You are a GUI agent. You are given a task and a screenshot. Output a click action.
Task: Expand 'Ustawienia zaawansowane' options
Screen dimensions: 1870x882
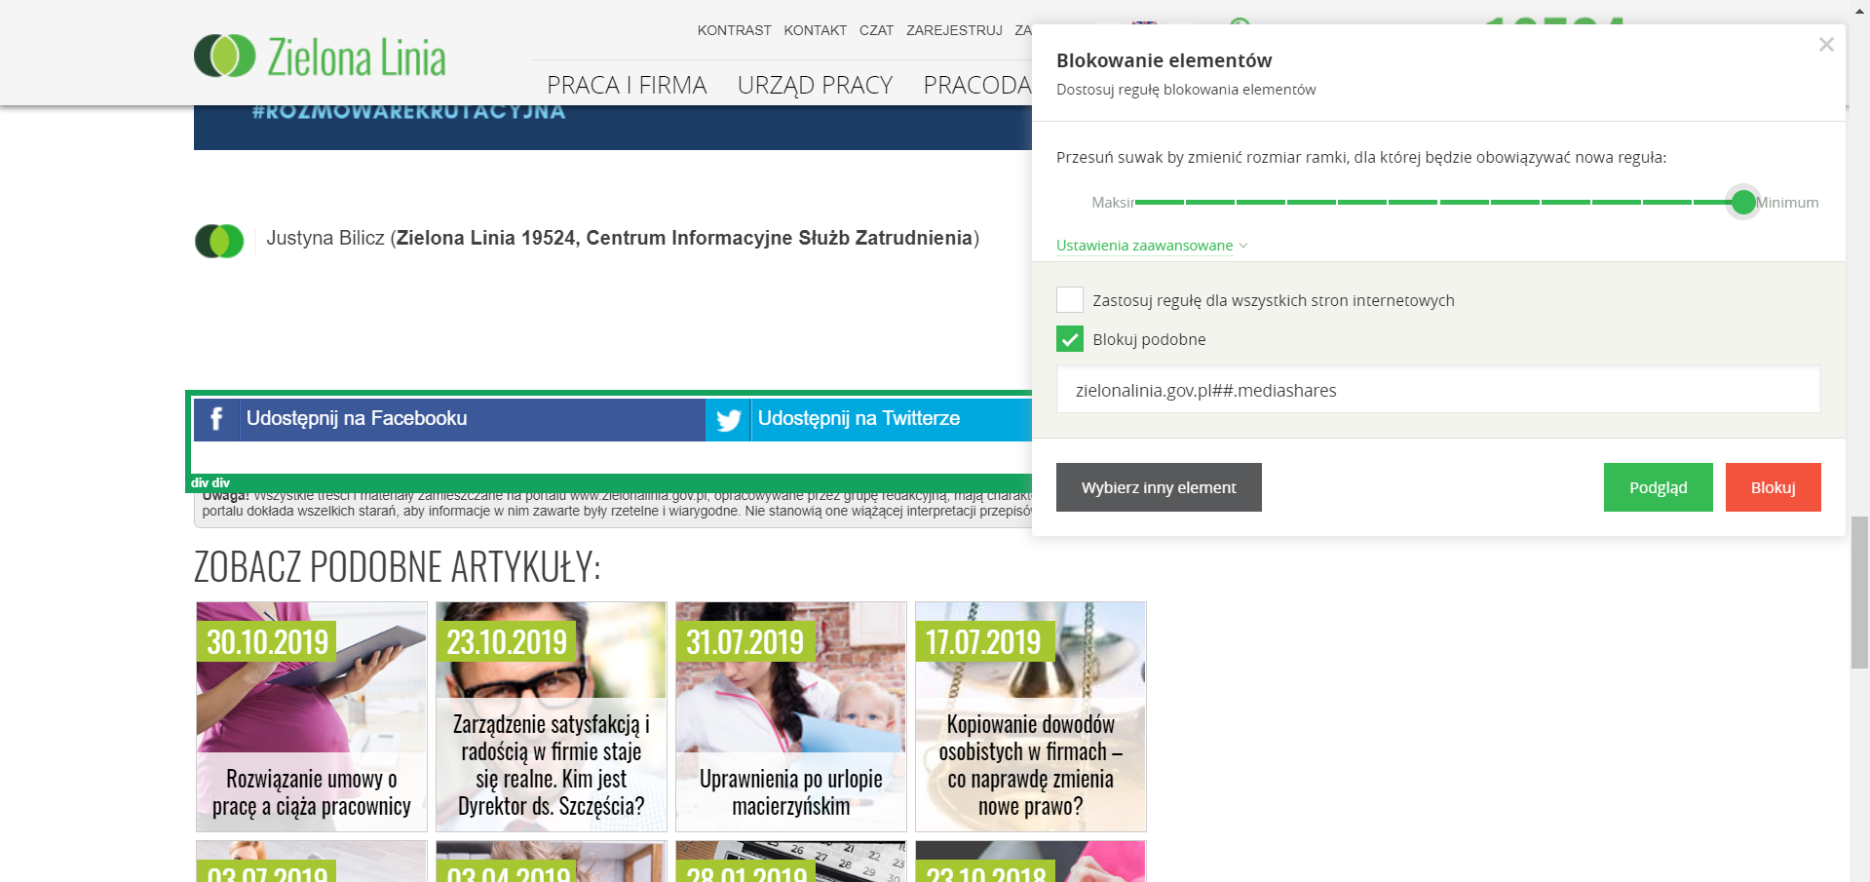coord(1143,245)
